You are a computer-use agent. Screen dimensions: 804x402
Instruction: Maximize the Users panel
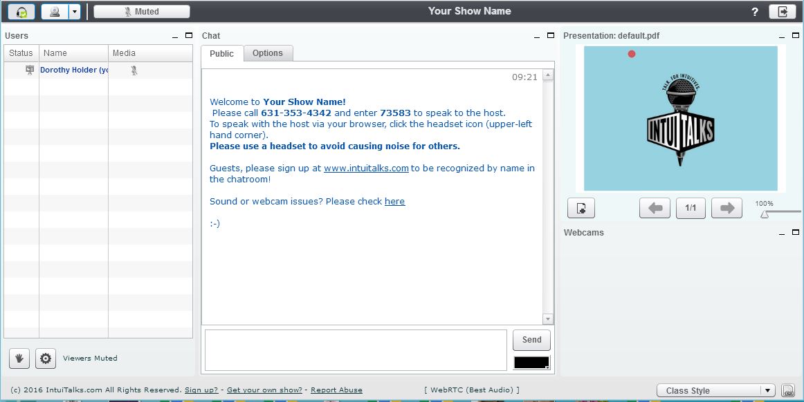point(189,35)
